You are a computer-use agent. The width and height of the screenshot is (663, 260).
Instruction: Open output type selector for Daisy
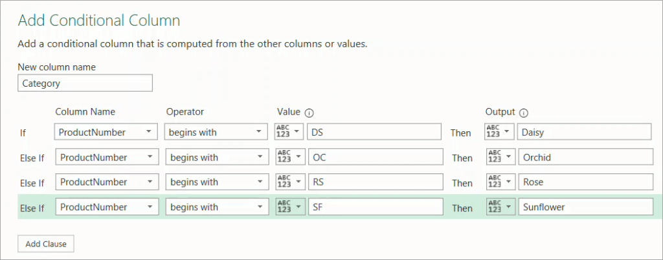click(499, 132)
